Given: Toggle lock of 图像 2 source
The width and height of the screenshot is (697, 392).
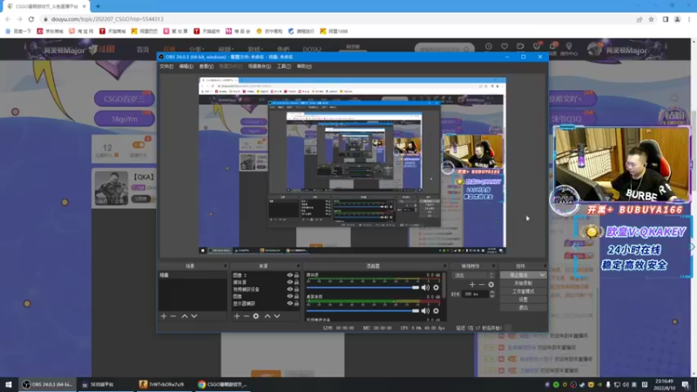Looking at the screenshot, I should (x=296, y=275).
